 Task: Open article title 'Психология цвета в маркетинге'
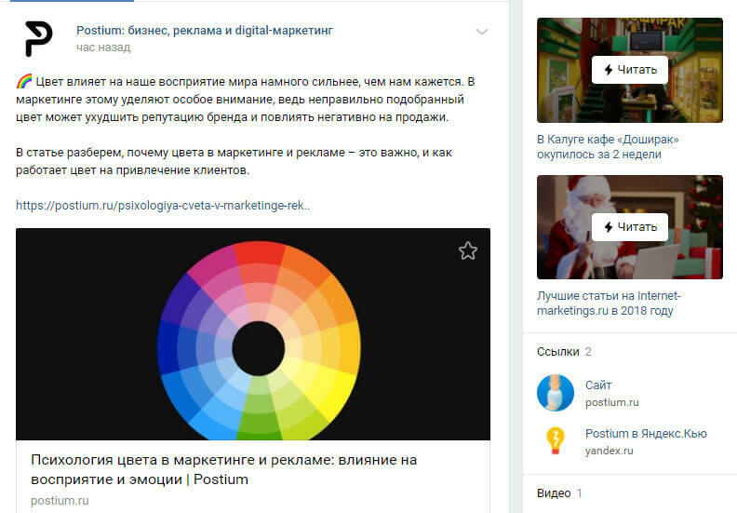(x=223, y=469)
